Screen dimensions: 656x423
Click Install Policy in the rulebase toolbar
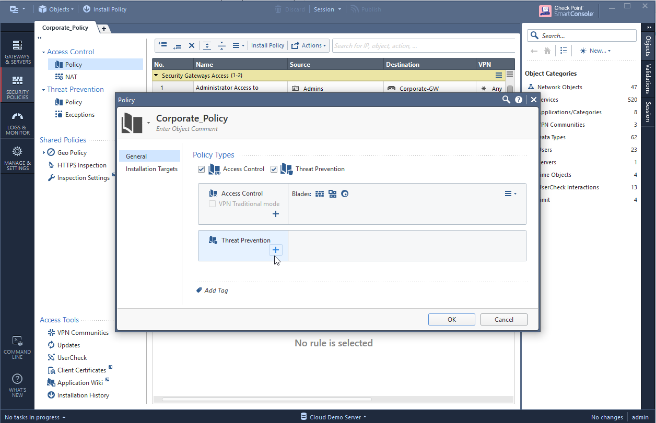pyautogui.click(x=267, y=45)
